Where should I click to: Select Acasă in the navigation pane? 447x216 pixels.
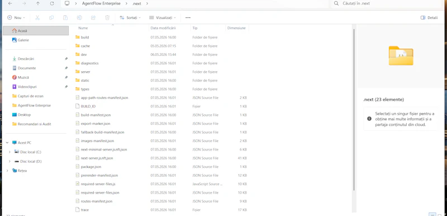click(x=36, y=31)
